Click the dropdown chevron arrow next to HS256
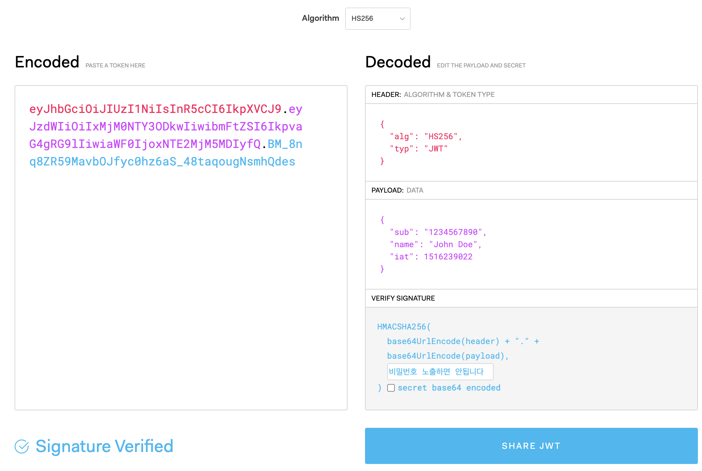The image size is (702, 471). pos(402,19)
